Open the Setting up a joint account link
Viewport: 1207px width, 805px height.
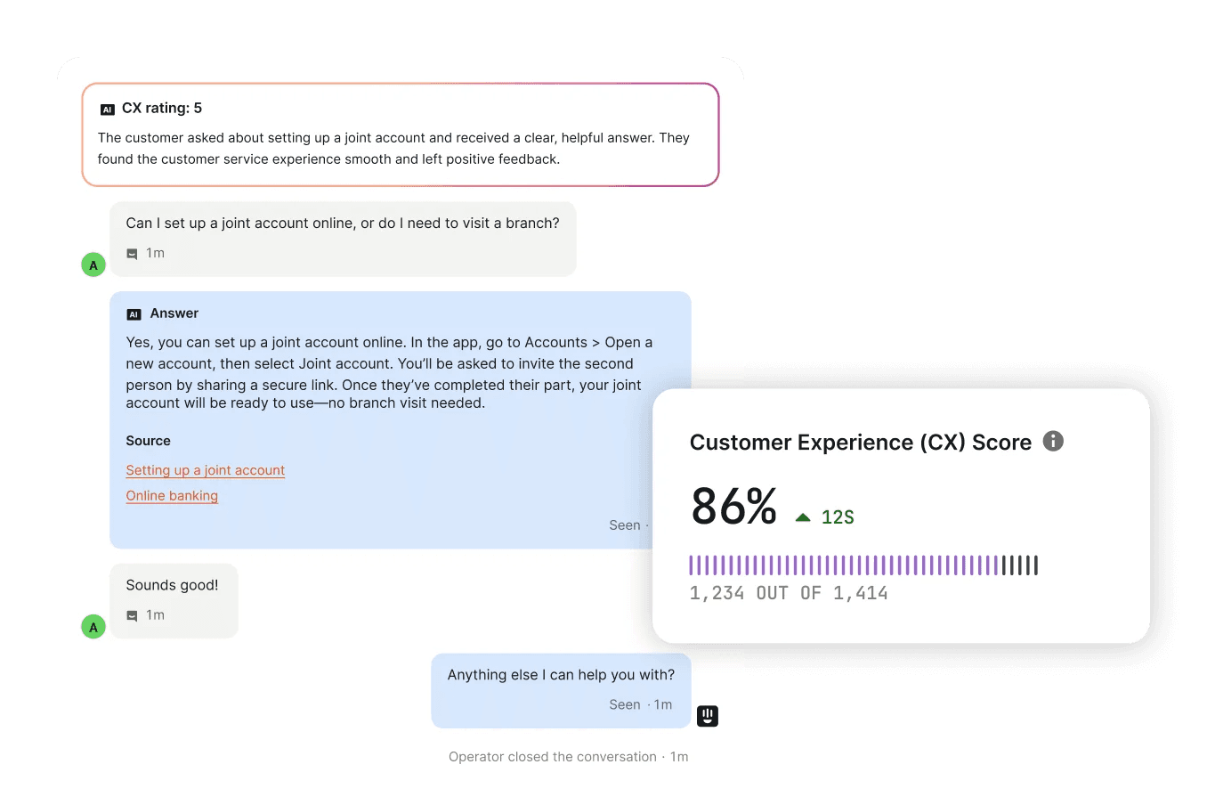pos(205,470)
